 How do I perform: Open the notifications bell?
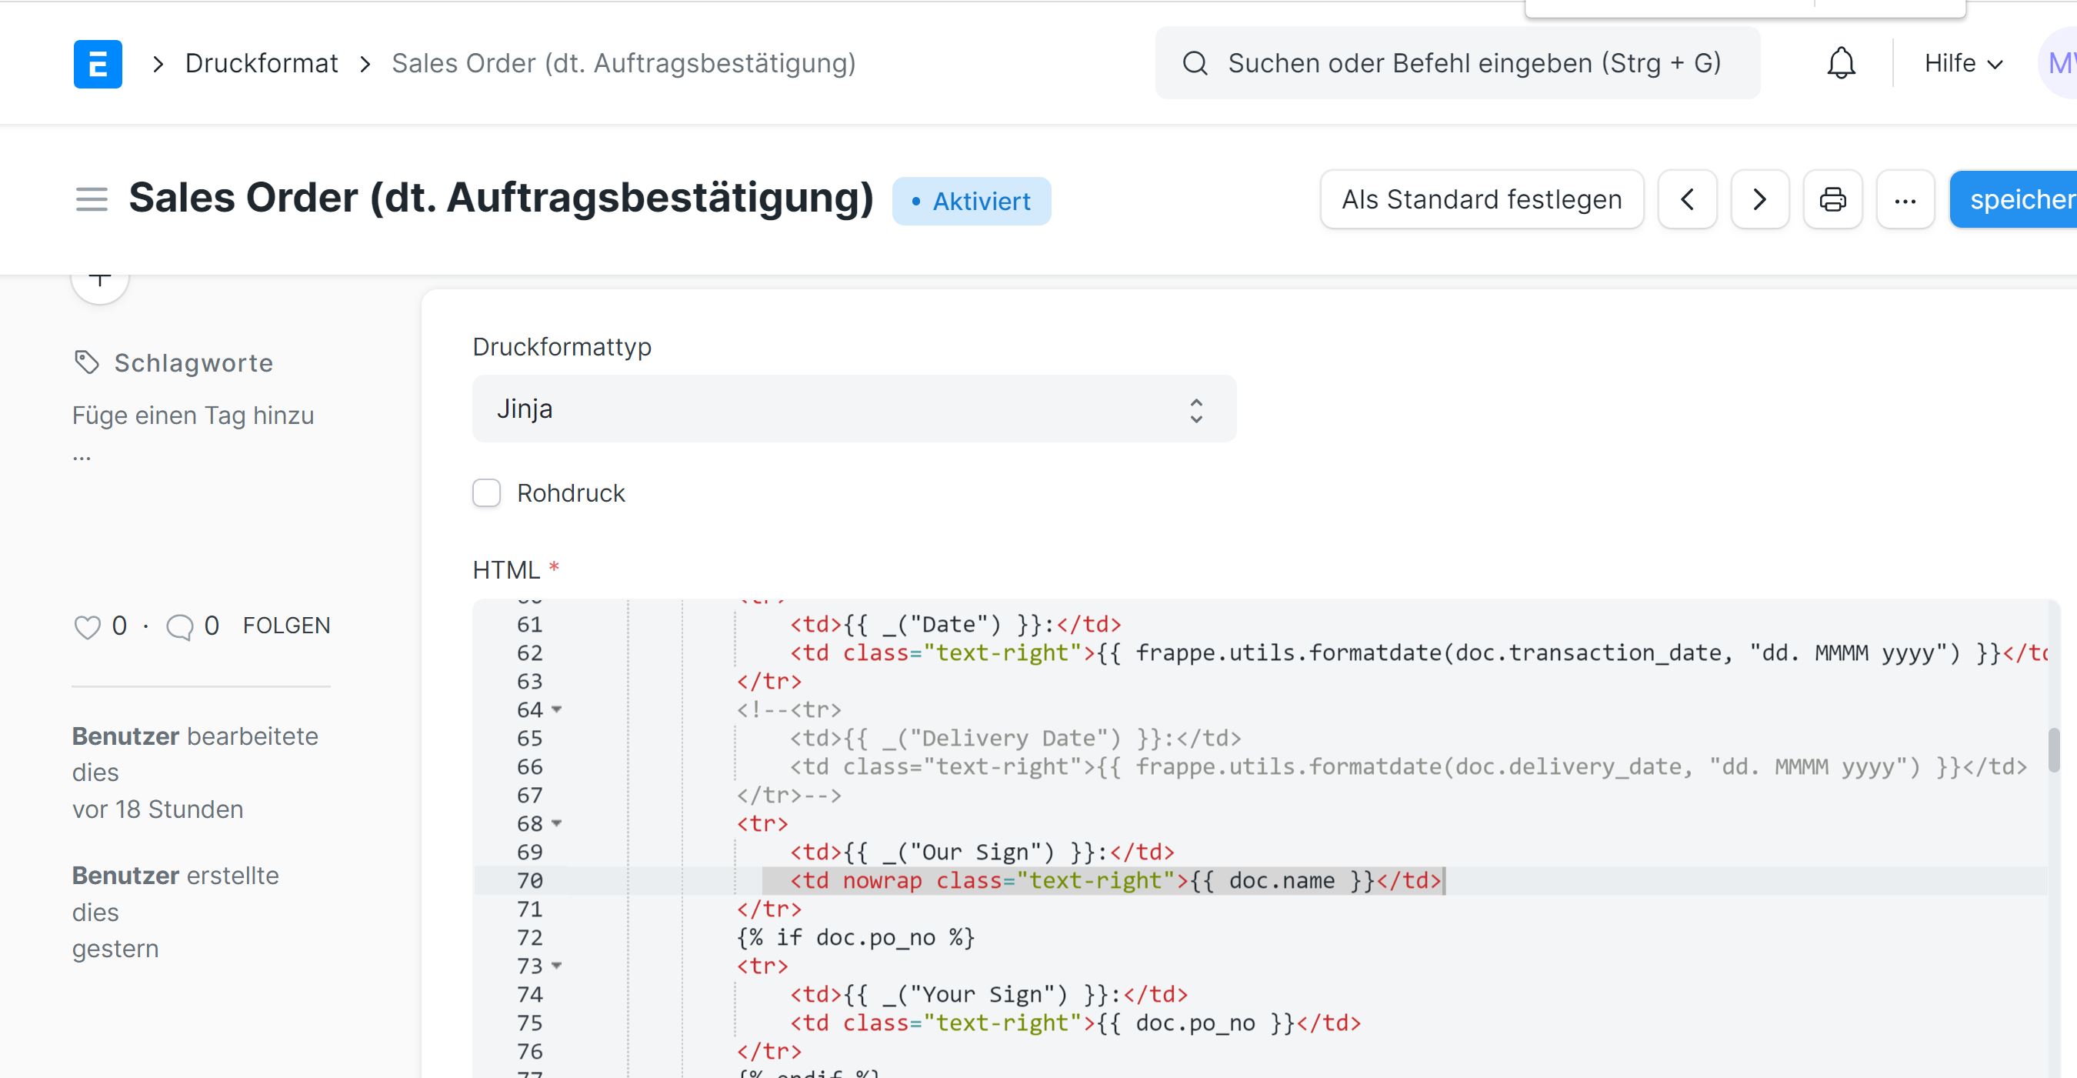[1841, 63]
